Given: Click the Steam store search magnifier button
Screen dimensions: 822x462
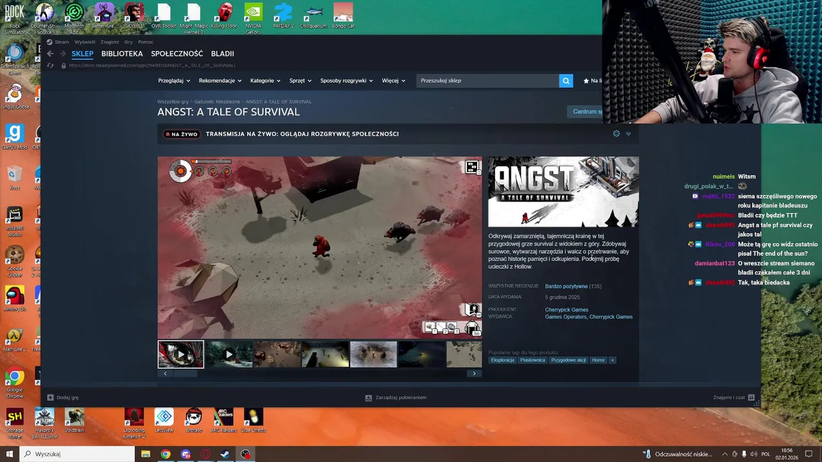Looking at the screenshot, I should (x=566, y=81).
